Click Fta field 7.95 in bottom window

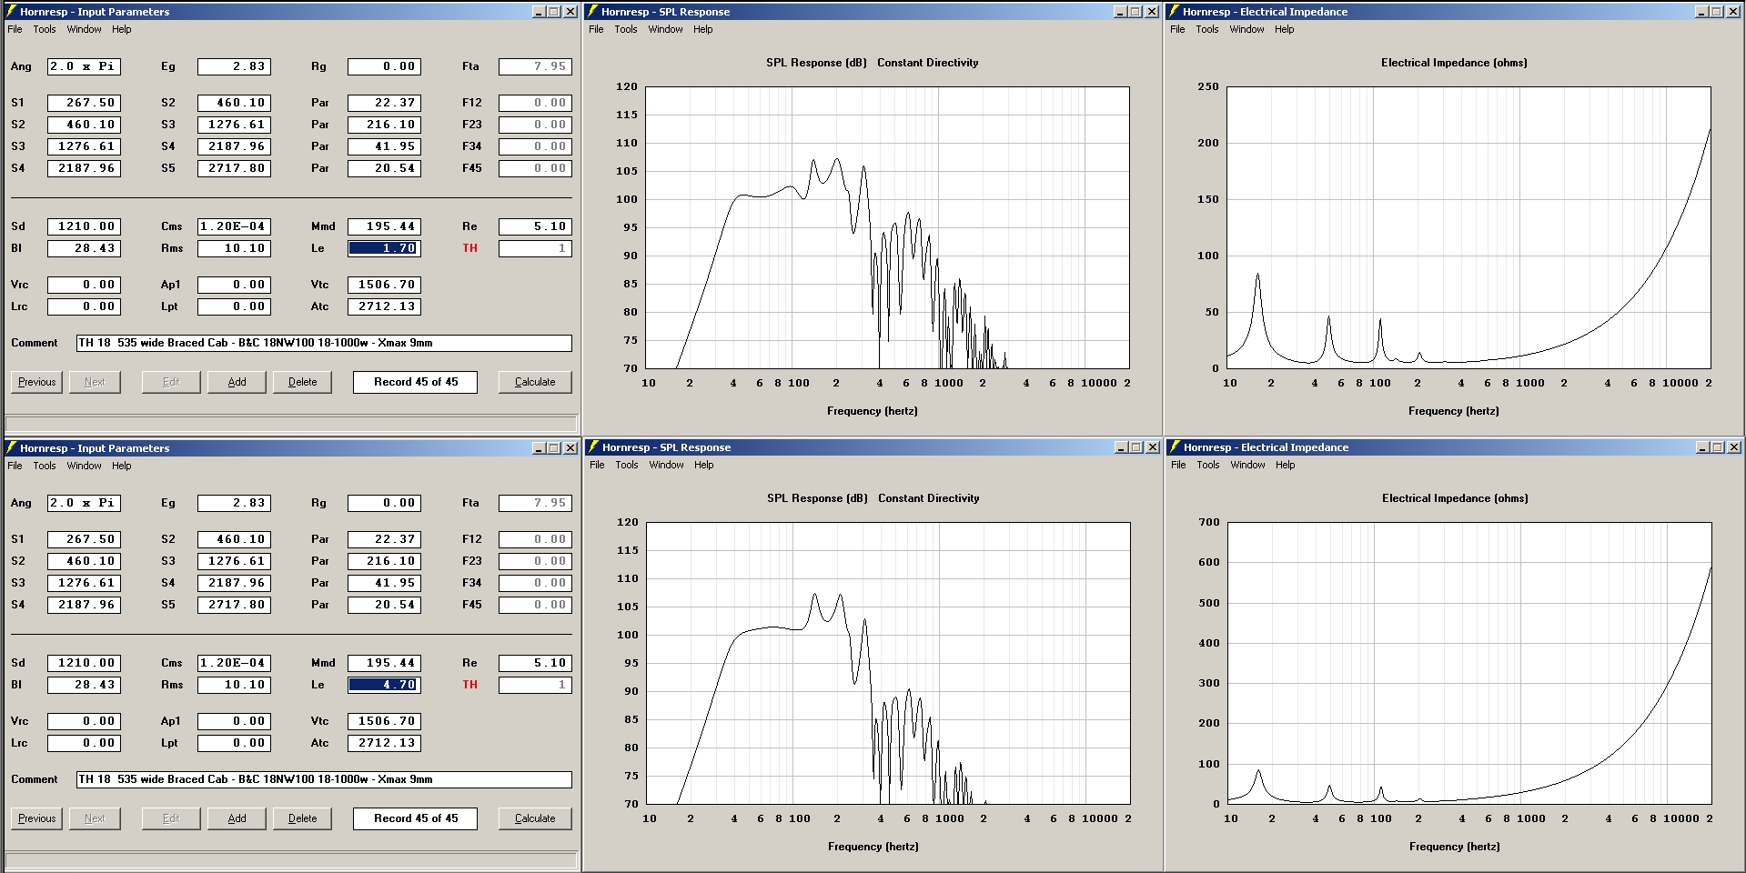tap(535, 503)
